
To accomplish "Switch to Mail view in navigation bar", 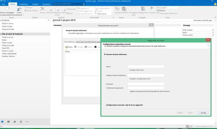I will click(2, 122).
